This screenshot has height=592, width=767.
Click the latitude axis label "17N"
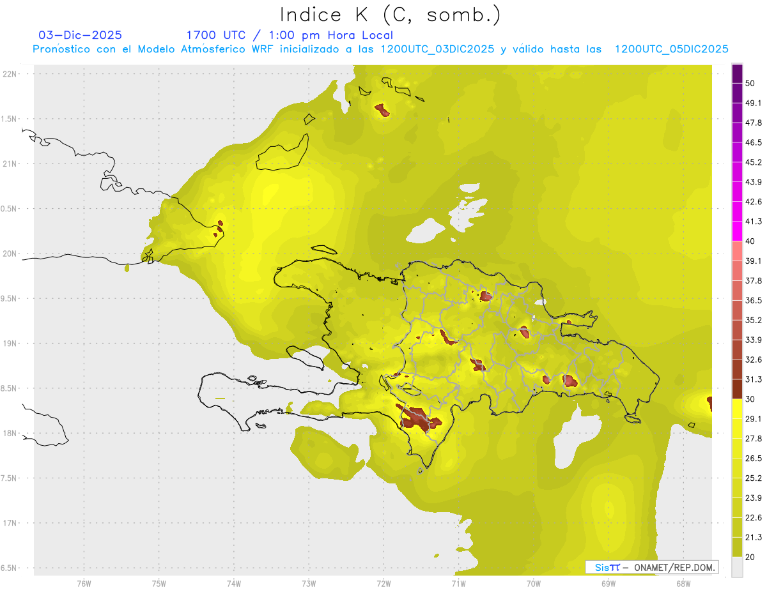pos(10,523)
